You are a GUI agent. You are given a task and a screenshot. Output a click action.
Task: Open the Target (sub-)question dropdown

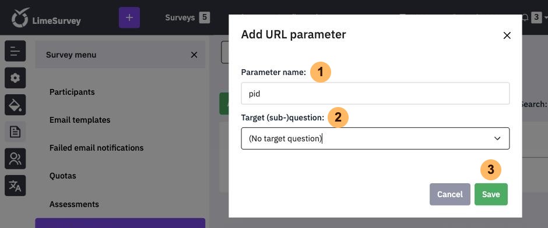point(375,138)
